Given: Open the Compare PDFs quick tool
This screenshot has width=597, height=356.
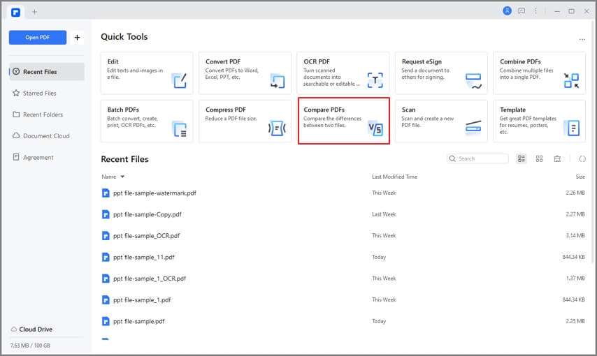Looking at the screenshot, I should pyautogui.click(x=343, y=121).
